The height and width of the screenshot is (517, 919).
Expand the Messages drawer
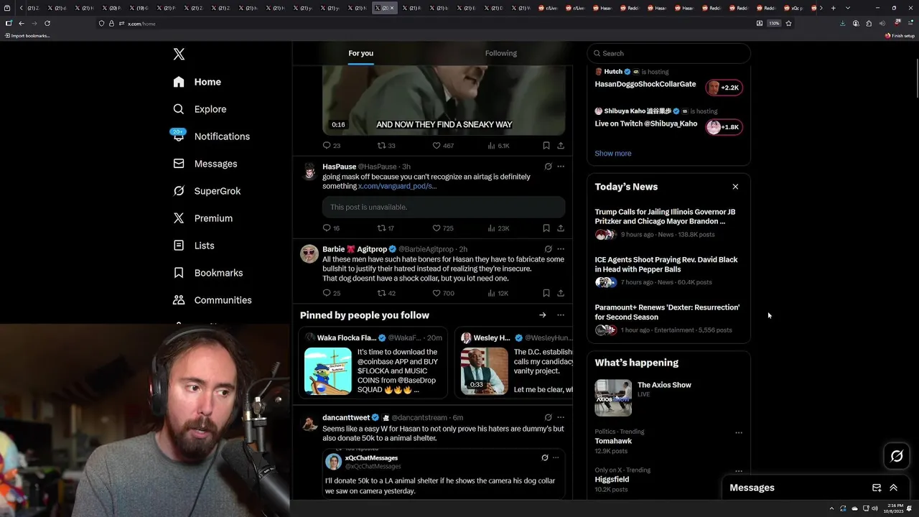(894, 488)
